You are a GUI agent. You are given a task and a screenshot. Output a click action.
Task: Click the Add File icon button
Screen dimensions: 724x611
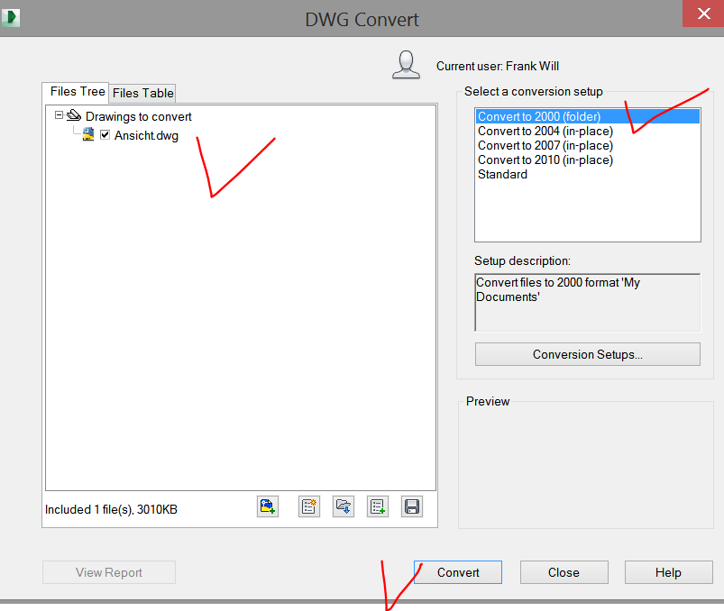coord(268,506)
